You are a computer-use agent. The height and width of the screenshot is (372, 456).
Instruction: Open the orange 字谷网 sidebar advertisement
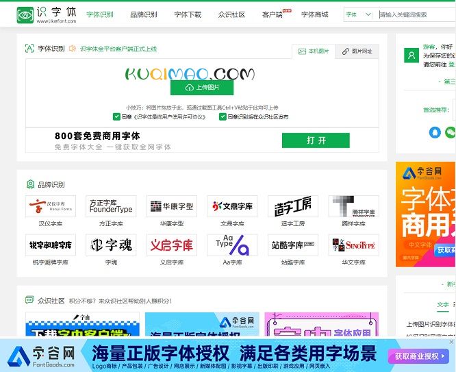pos(426,214)
